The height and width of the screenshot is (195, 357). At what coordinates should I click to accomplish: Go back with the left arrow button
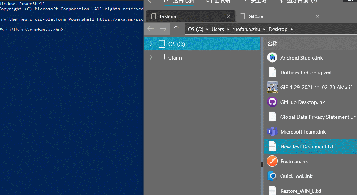(x=151, y=29)
